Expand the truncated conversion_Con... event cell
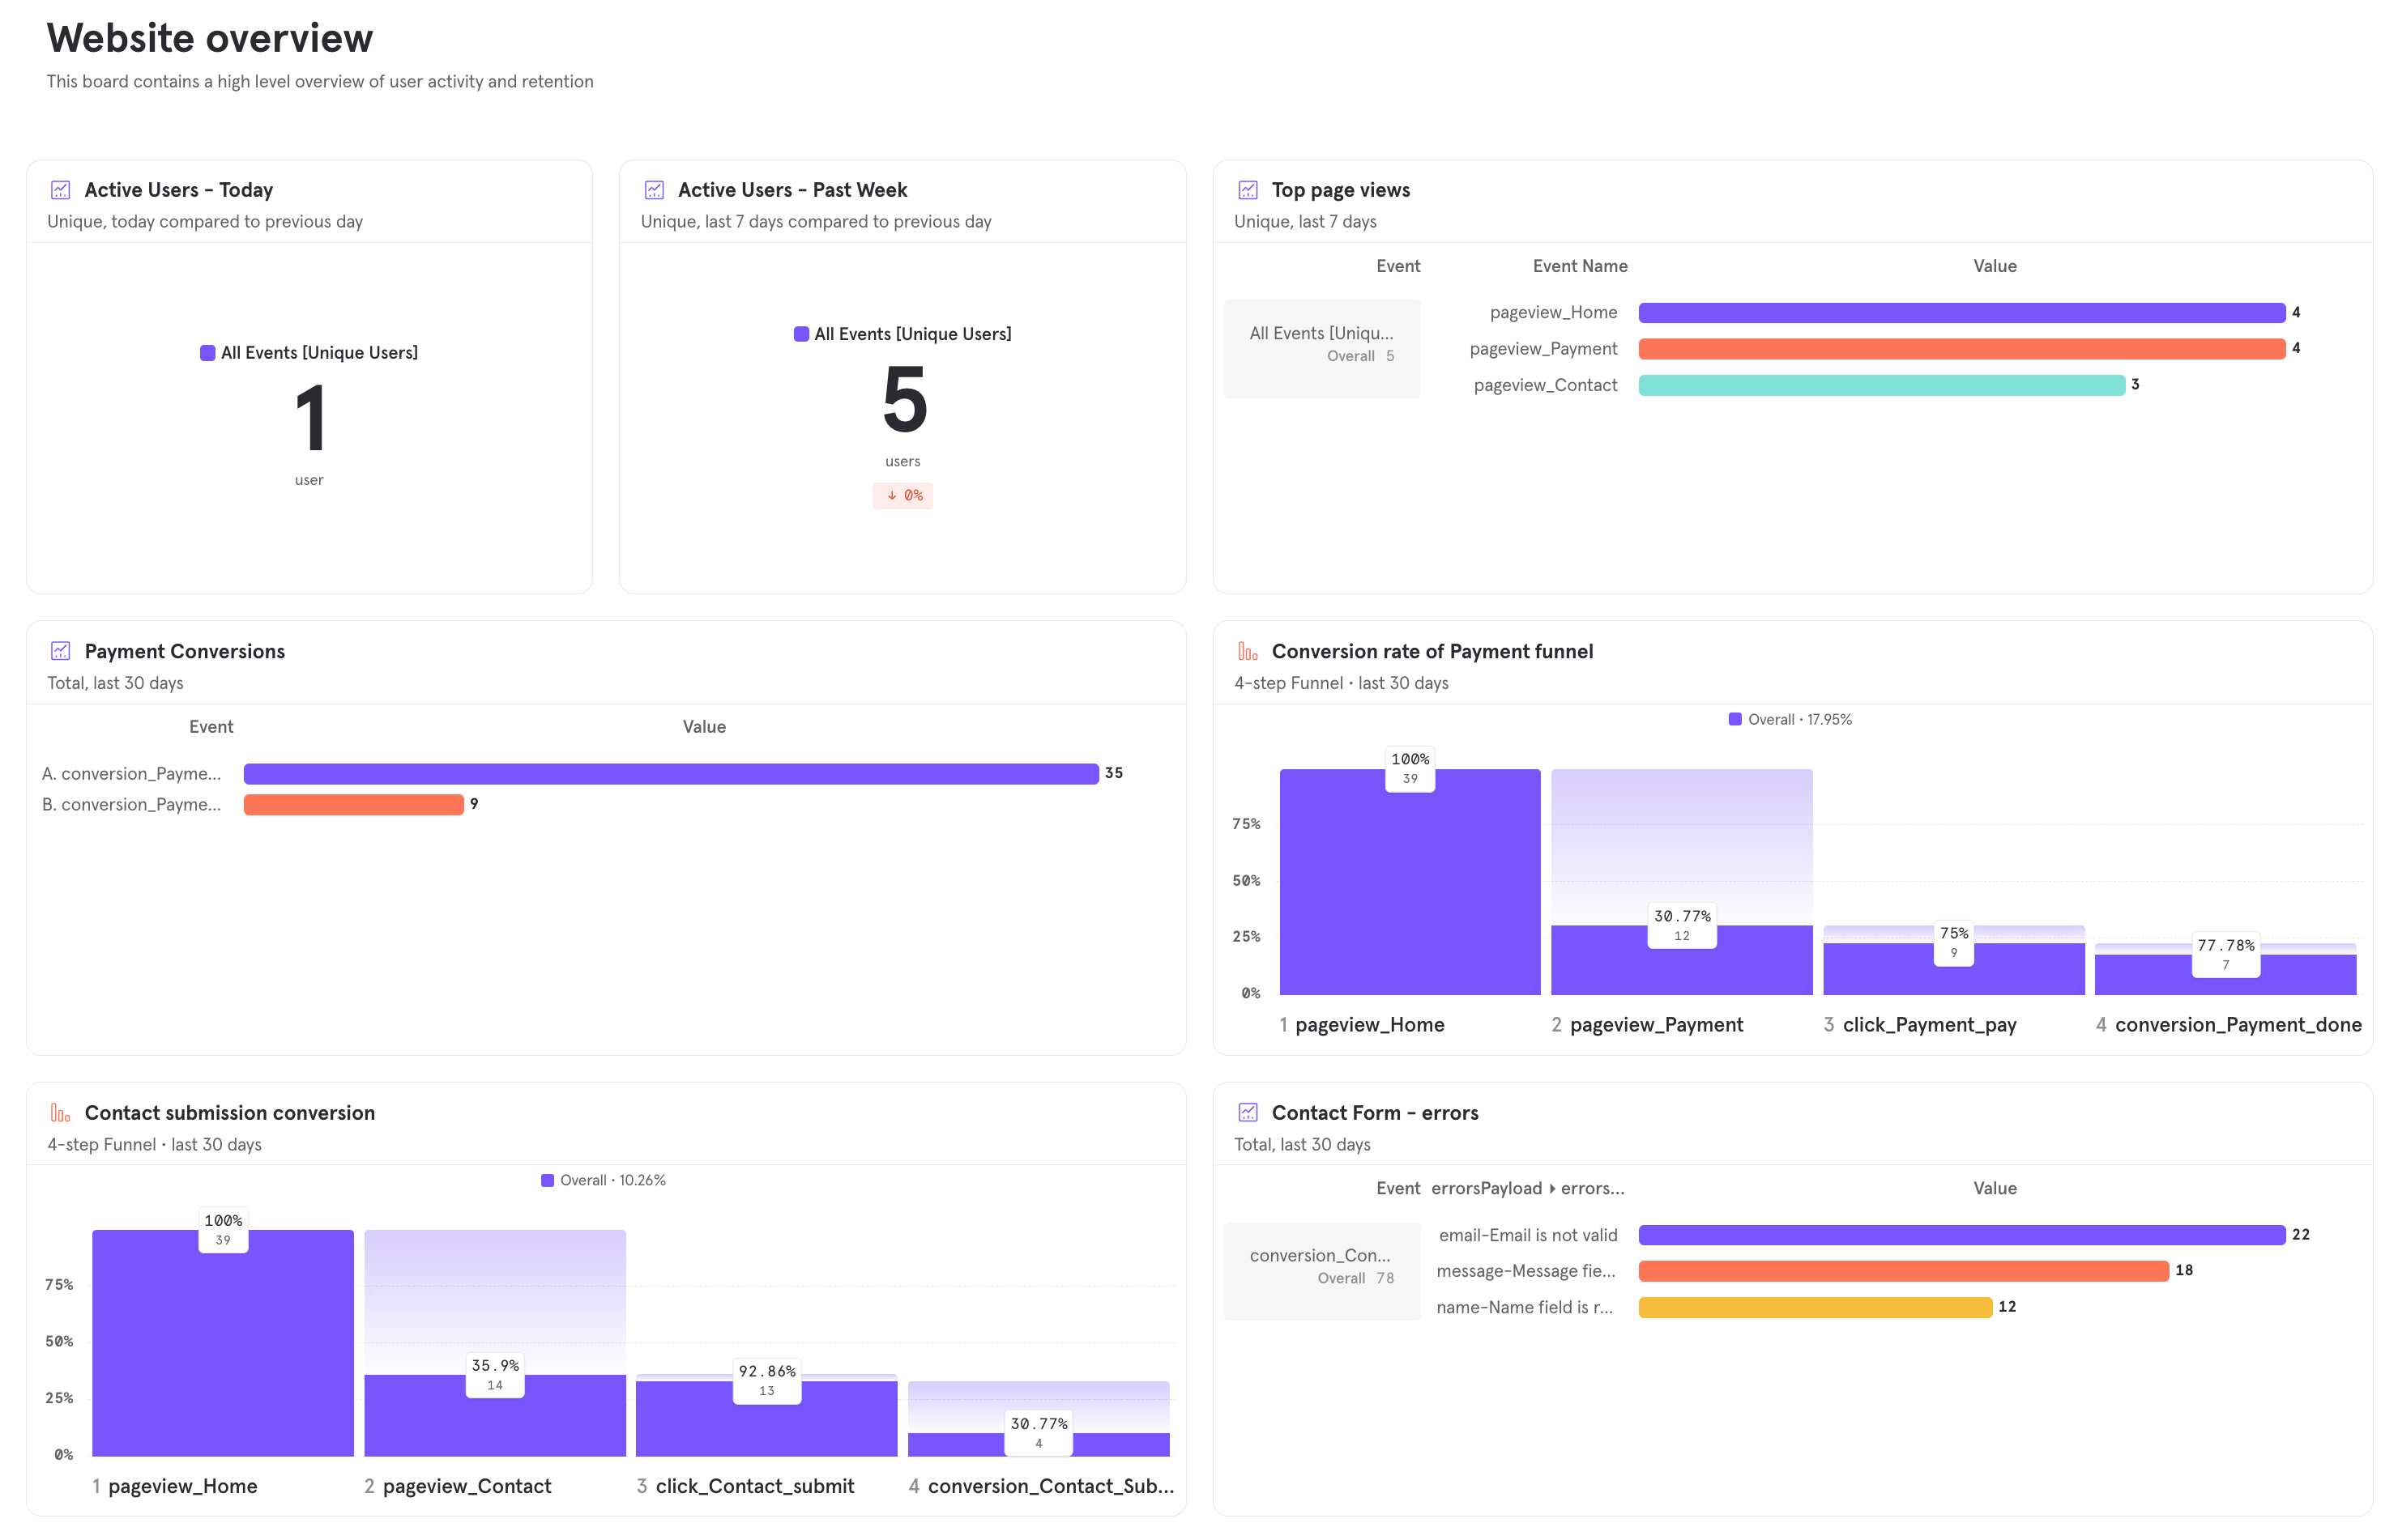The width and height of the screenshot is (2398, 1540). coord(1323,1255)
